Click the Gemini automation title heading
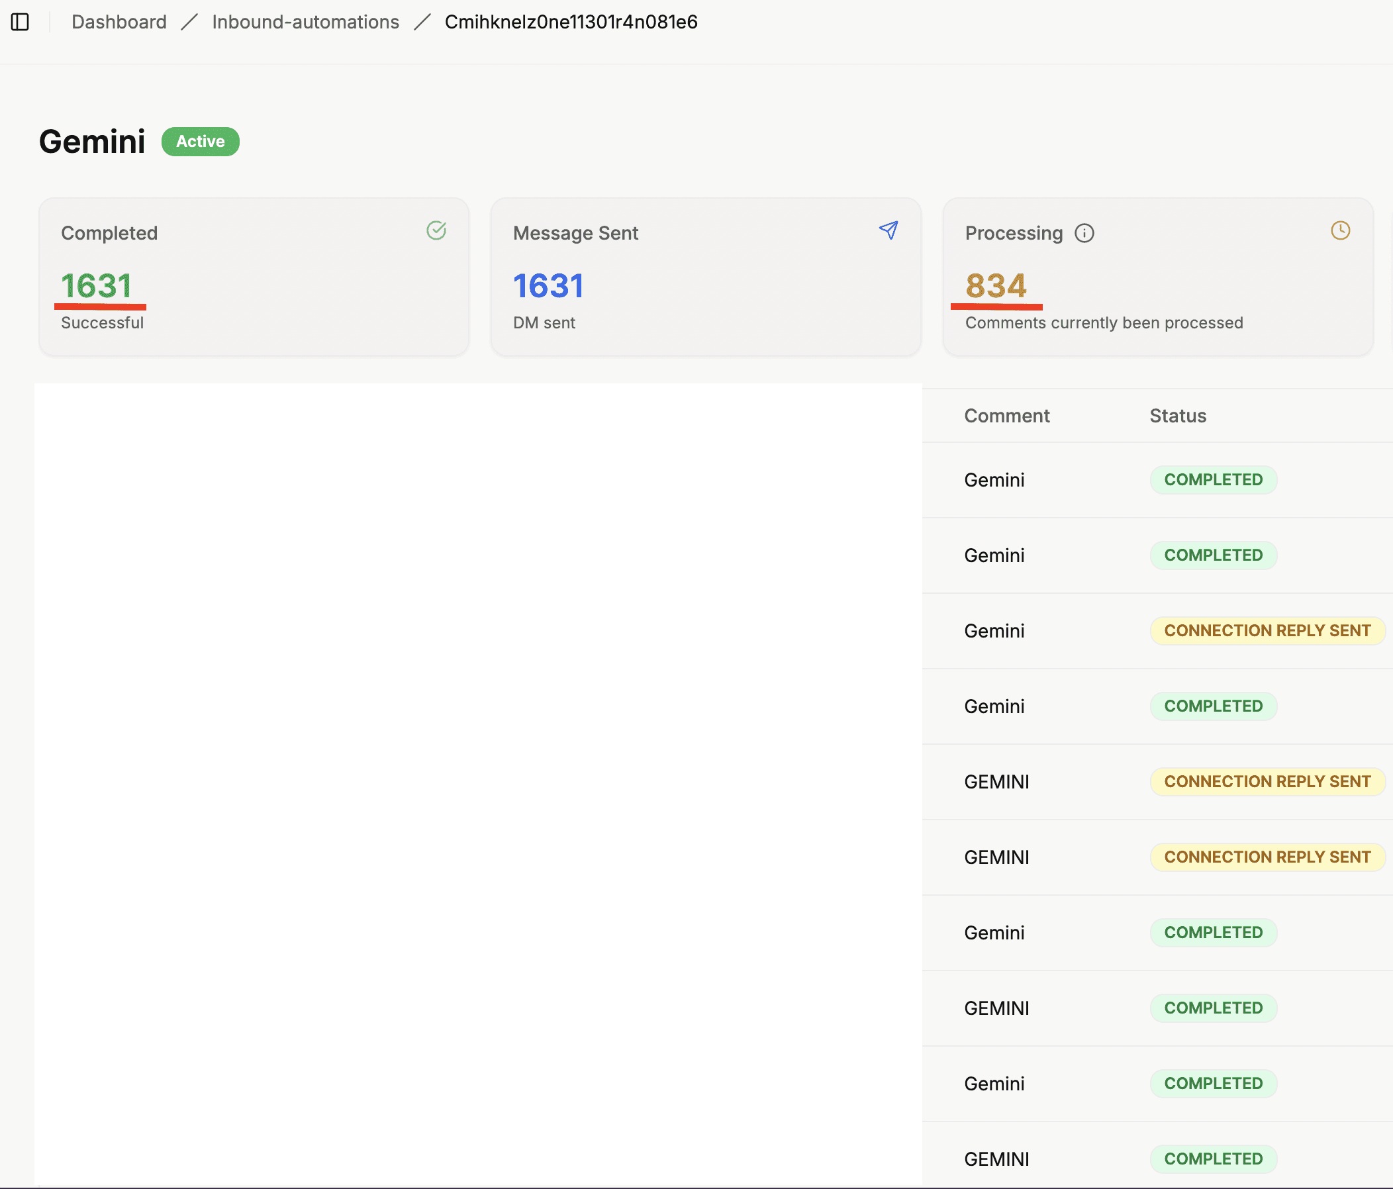 [92, 142]
